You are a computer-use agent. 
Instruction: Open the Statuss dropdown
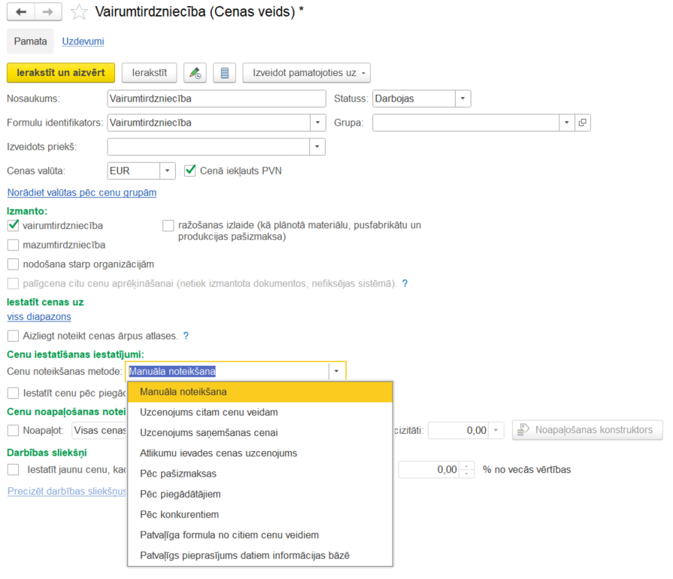click(461, 98)
